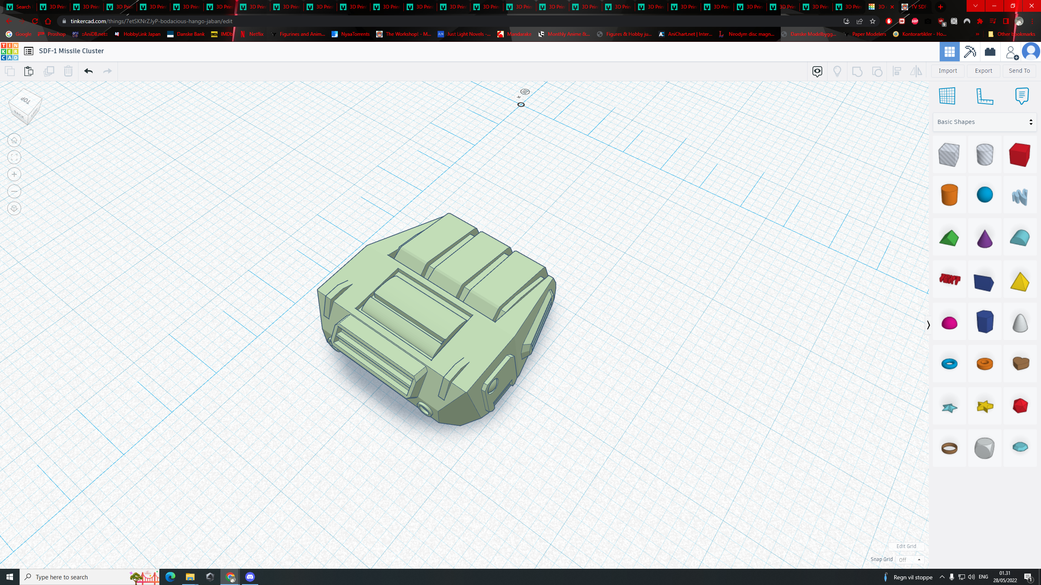Open the Snap Grid dropdown
This screenshot has height=585, width=1041.
tap(910, 560)
